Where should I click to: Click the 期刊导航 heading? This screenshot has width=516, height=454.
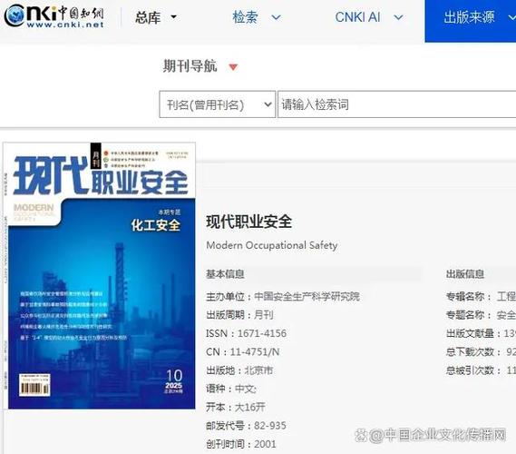click(x=190, y=66)
